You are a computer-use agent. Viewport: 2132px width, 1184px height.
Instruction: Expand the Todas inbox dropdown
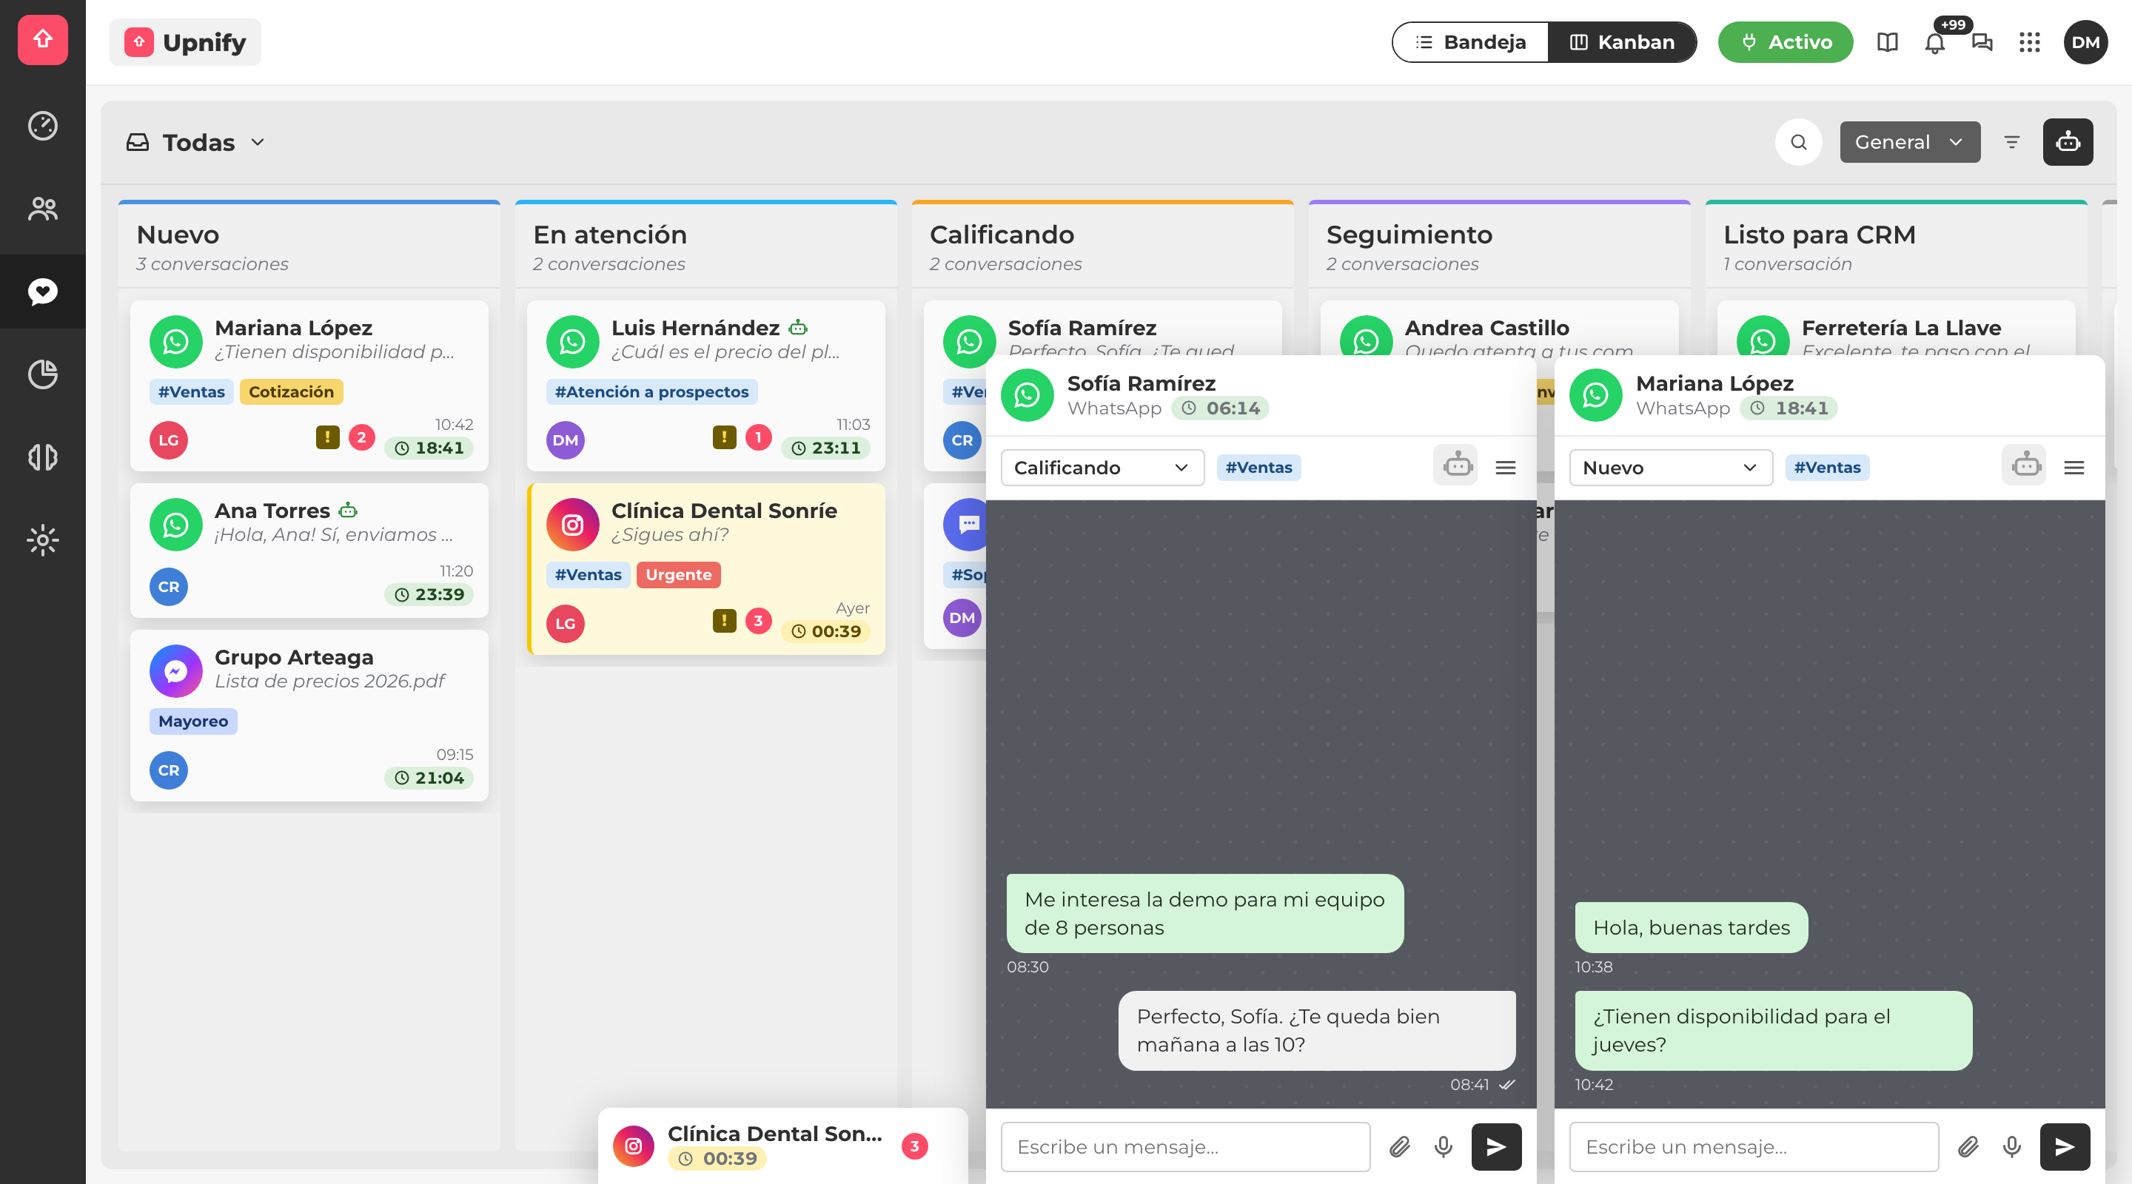pos(196,142)
